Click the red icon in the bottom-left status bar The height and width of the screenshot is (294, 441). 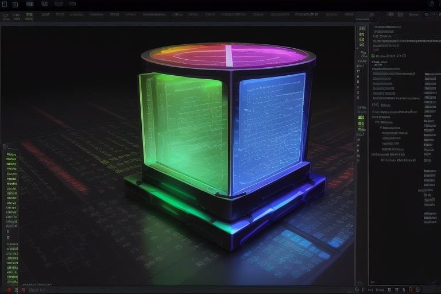pos(8,289)
